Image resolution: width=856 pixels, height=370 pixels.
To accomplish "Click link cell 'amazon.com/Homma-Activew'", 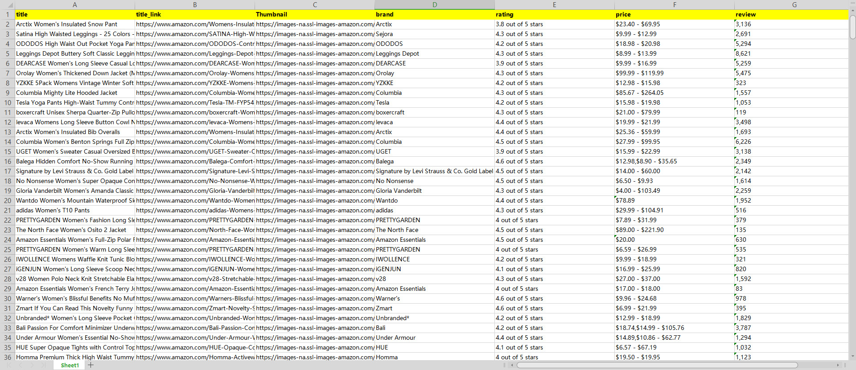I will (195, 357).
